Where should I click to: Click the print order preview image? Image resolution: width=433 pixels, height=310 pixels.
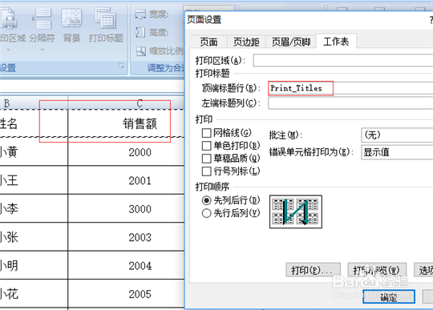[x=296, y=211]
